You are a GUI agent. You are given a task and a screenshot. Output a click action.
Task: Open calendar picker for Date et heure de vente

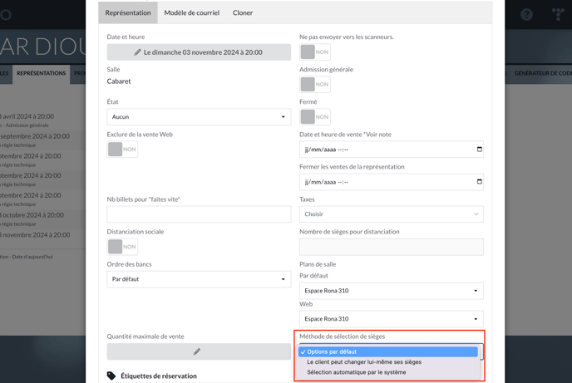[x=479, y=150]
